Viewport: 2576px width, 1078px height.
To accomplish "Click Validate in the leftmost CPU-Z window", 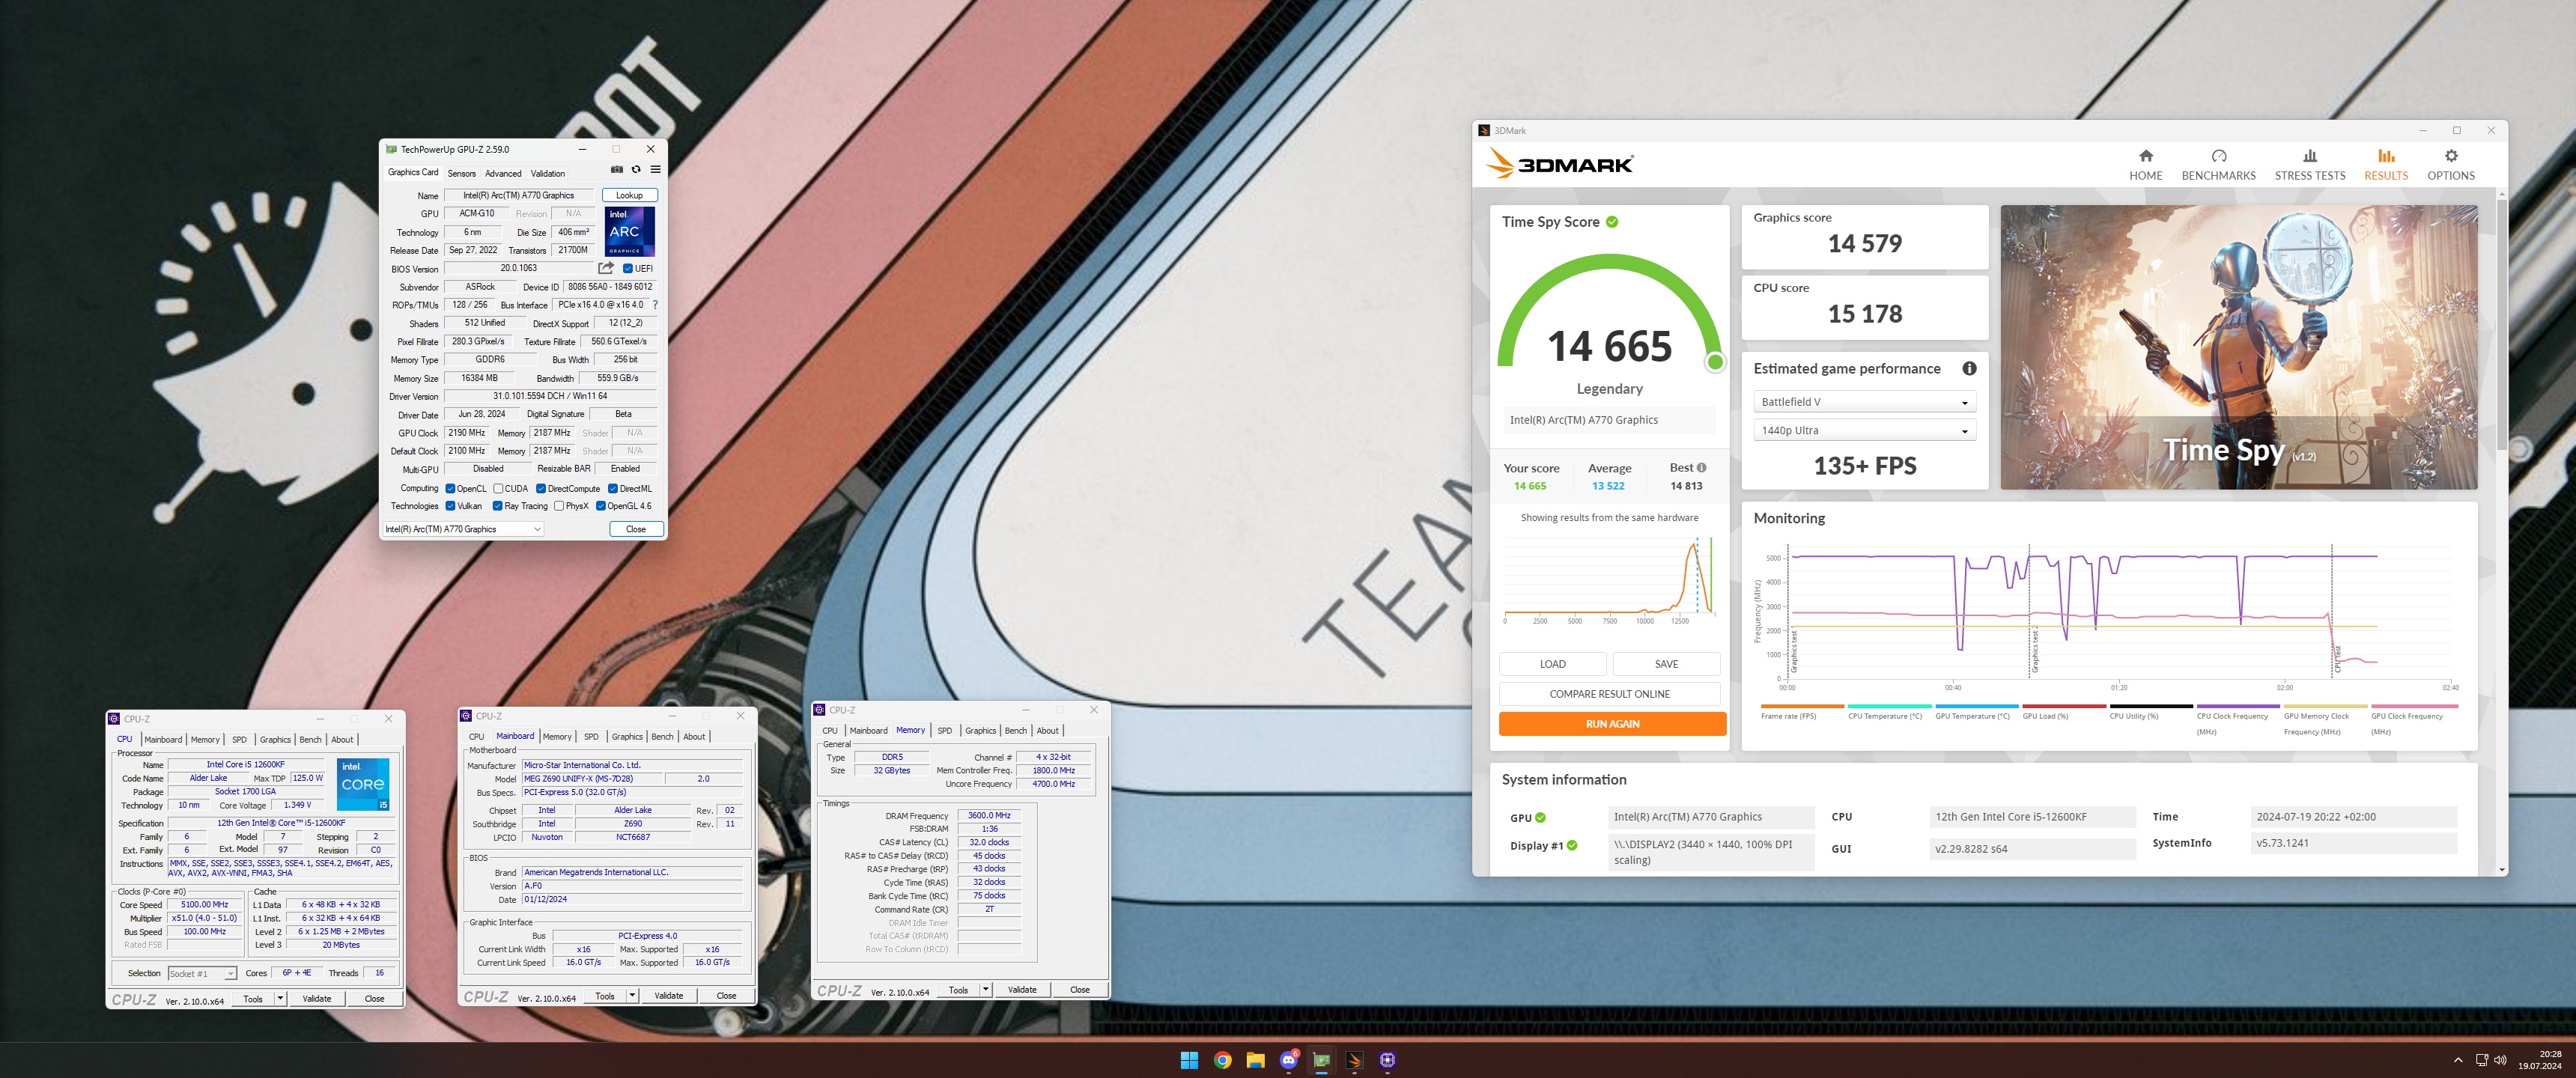I will 317,998.
